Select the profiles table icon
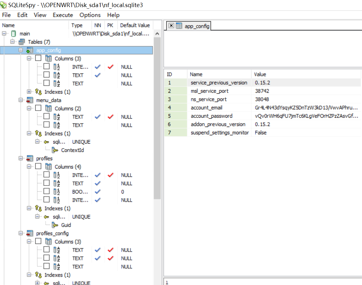Screen dimensions: 362x285 (x=30, y=158)
